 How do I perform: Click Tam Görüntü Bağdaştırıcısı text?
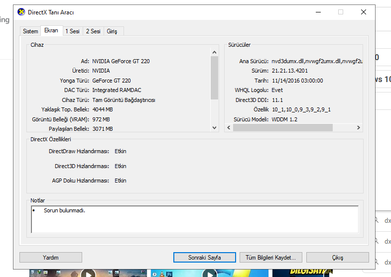124,100
